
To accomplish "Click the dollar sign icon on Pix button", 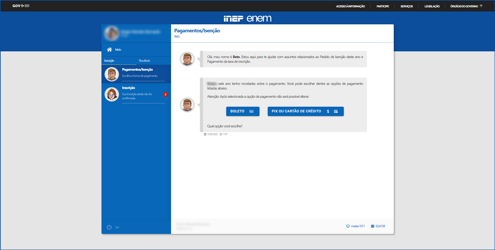I will [328, 111].
